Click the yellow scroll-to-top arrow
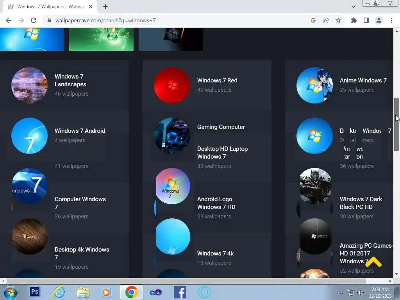Viewport: 400px width, 300px height. pos(373,262)
